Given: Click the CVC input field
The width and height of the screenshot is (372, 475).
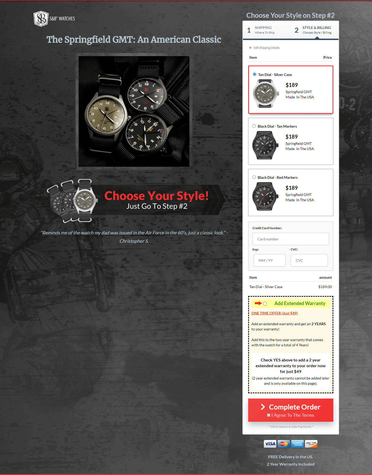Looking at the screenshot, I should (309, 260).
